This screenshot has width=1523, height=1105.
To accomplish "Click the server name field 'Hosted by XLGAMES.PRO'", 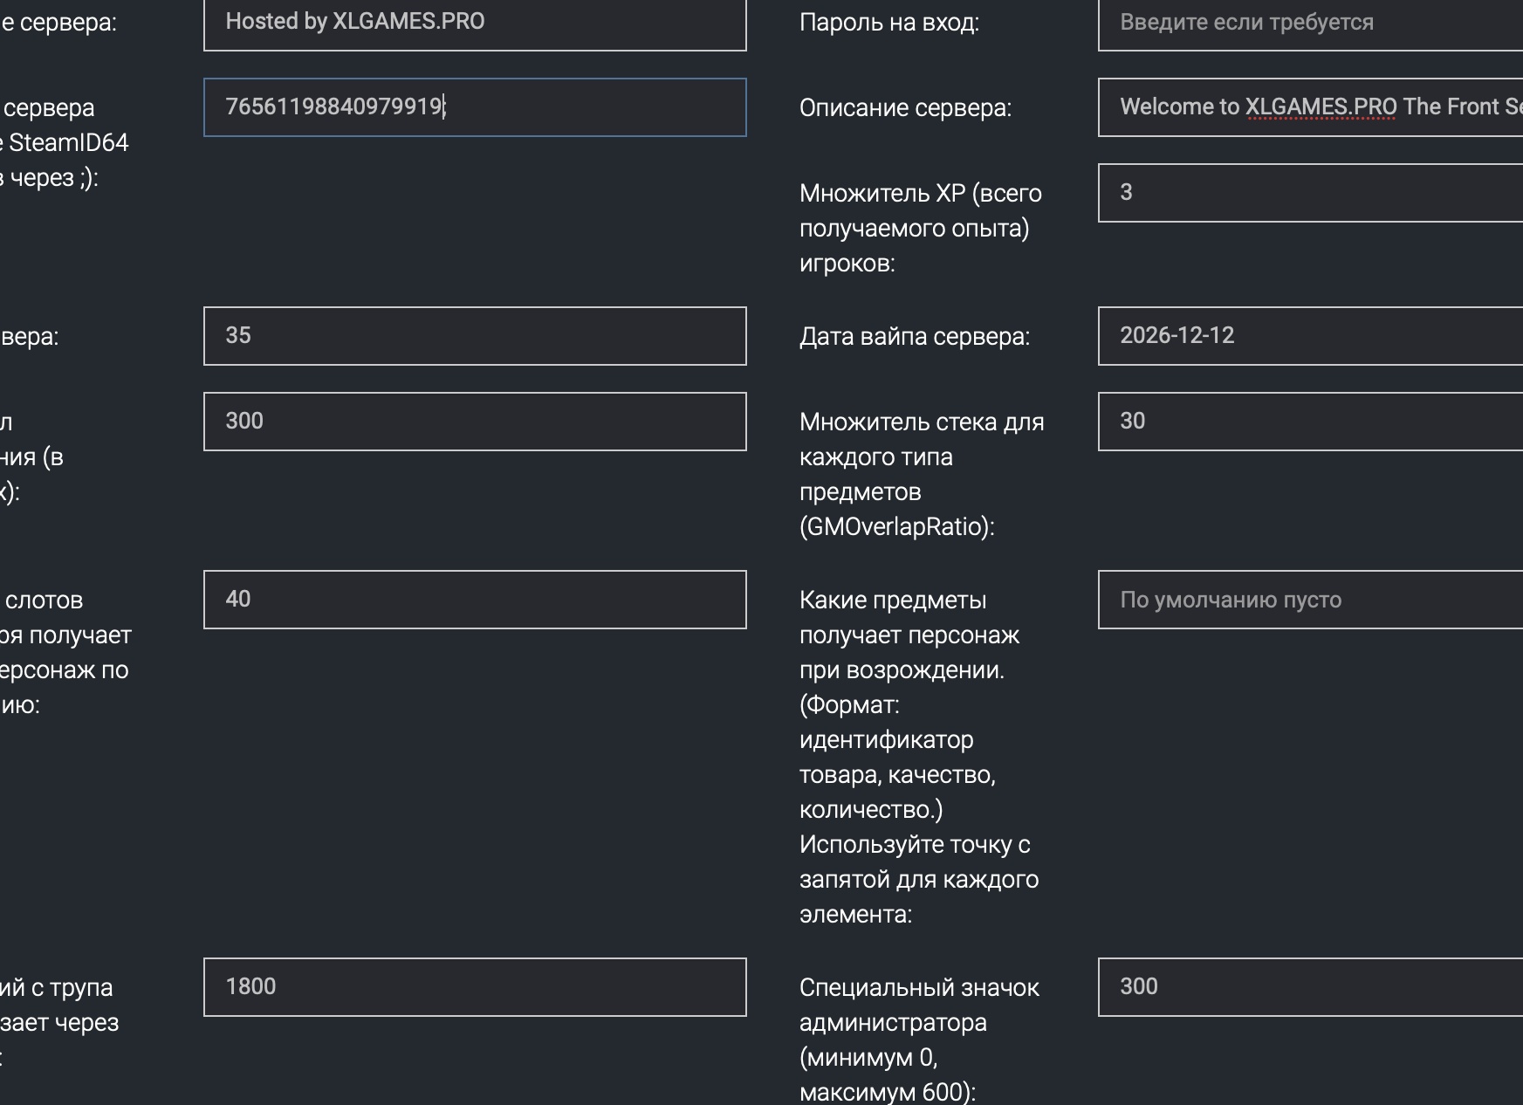I will click(x=475, y=23).
